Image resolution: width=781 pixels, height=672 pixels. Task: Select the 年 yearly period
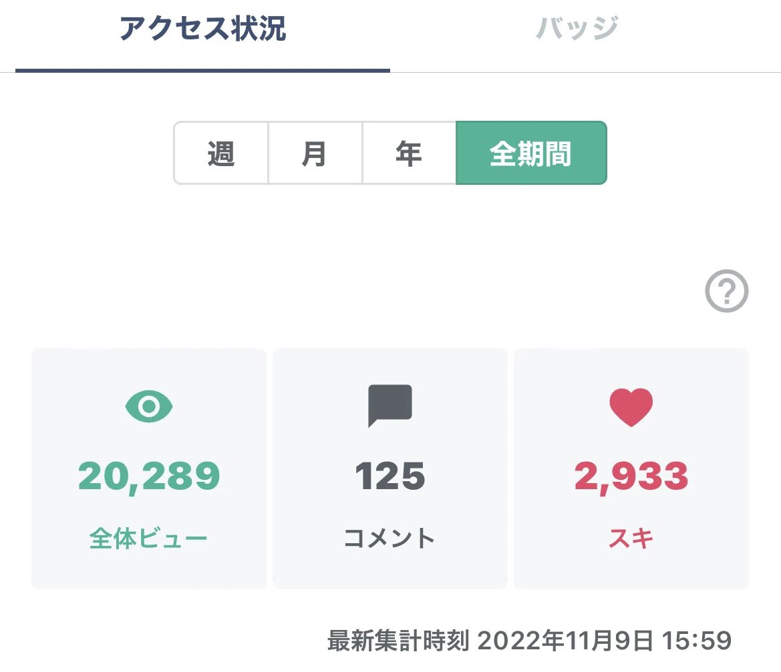click(x=409, y=153)
